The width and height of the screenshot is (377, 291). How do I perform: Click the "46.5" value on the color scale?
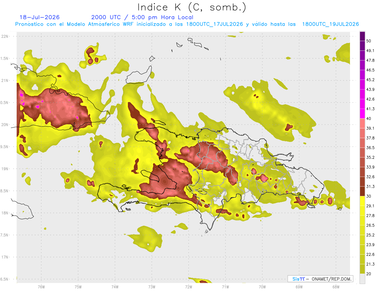pyautogui.click(x=371, y=70)
